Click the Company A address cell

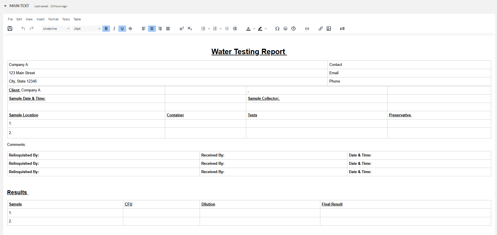(167, 65)
